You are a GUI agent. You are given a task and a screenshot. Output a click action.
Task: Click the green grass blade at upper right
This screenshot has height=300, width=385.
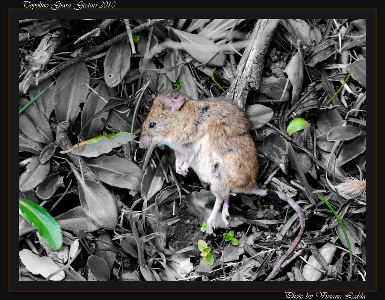coord(340,86)
